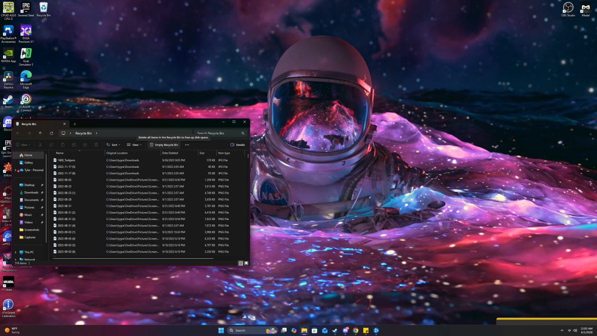The width and height of the screenshot is (597, 336).
Task: Open the Medal desktop icon
Action: click(586, 10)
